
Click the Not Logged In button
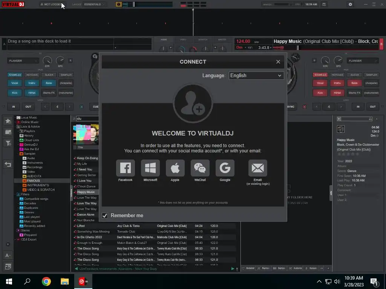click(52, 4)
